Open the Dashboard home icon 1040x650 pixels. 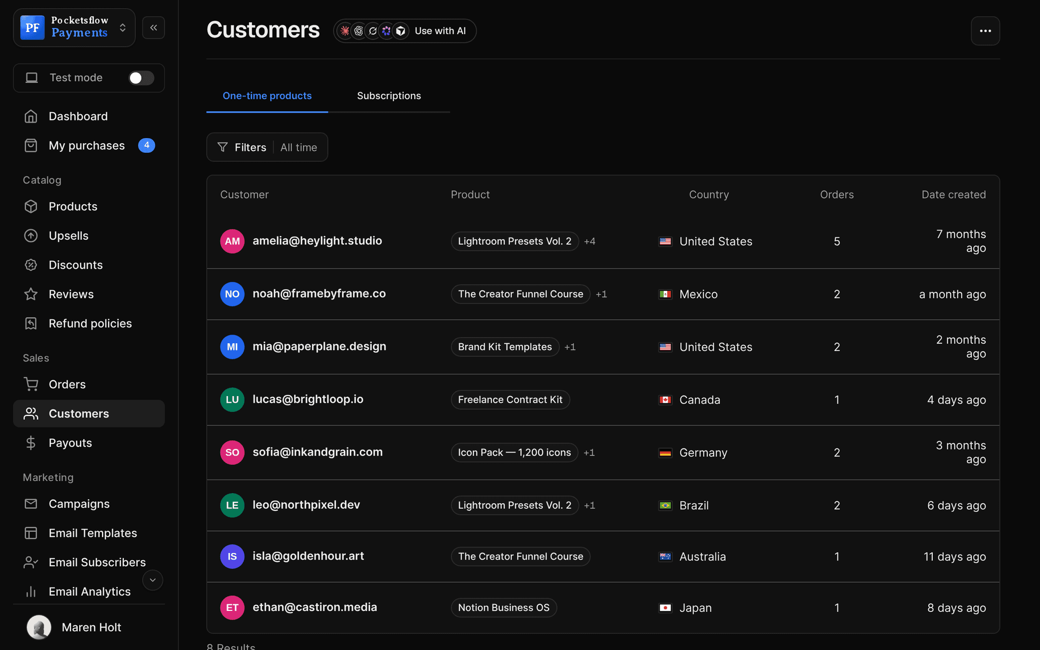point(31,116)
